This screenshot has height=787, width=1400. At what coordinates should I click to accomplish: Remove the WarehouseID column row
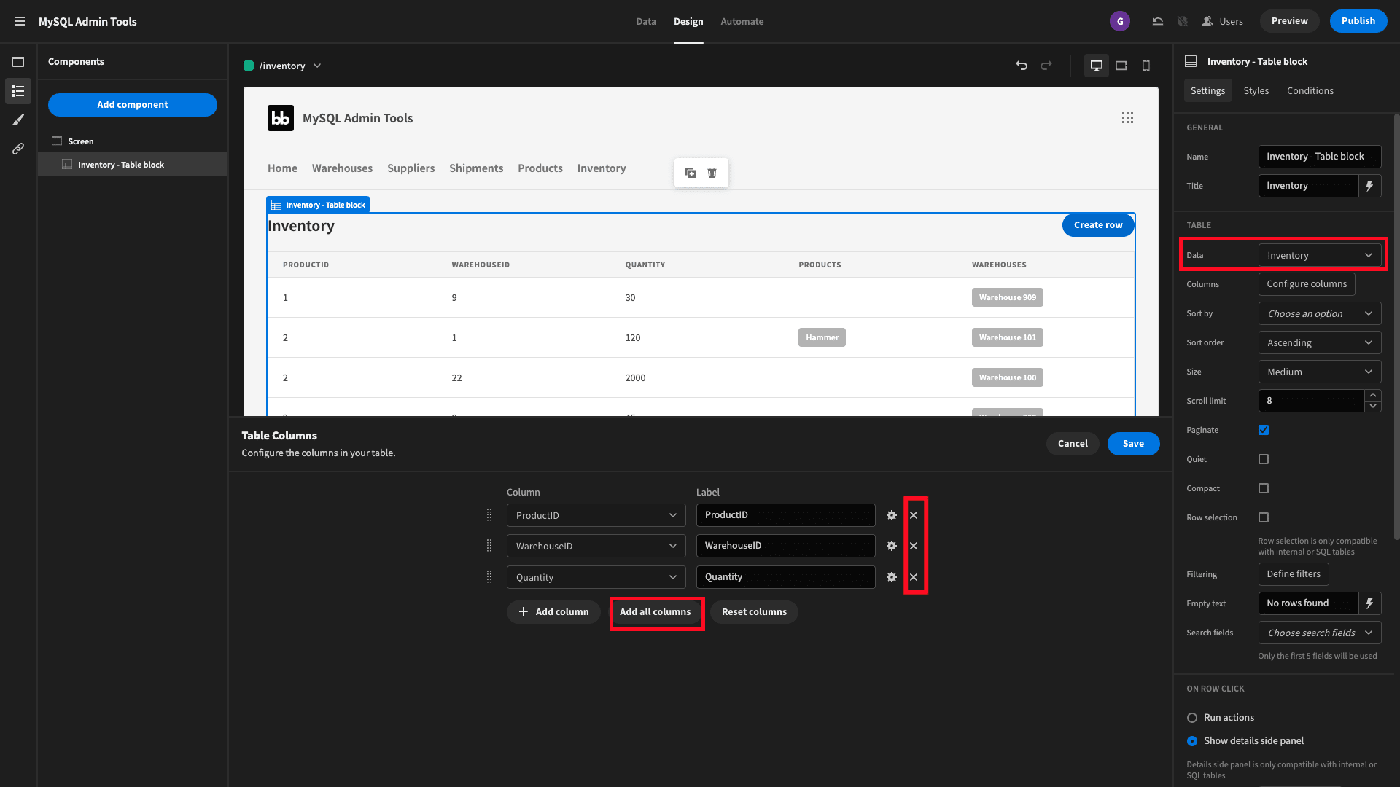click(914, 546)
